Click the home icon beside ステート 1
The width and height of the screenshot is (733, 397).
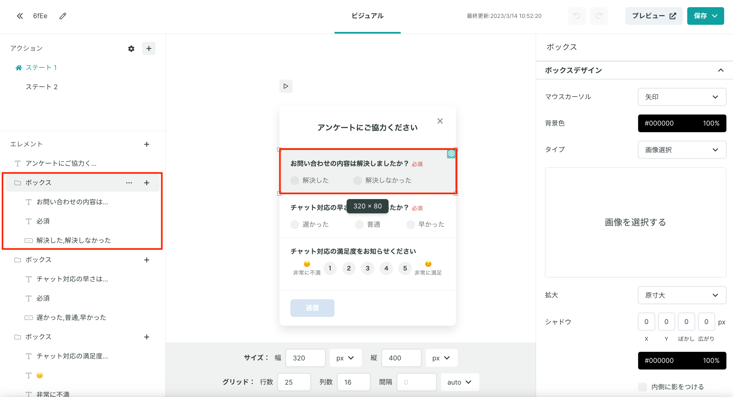(19, 67)
